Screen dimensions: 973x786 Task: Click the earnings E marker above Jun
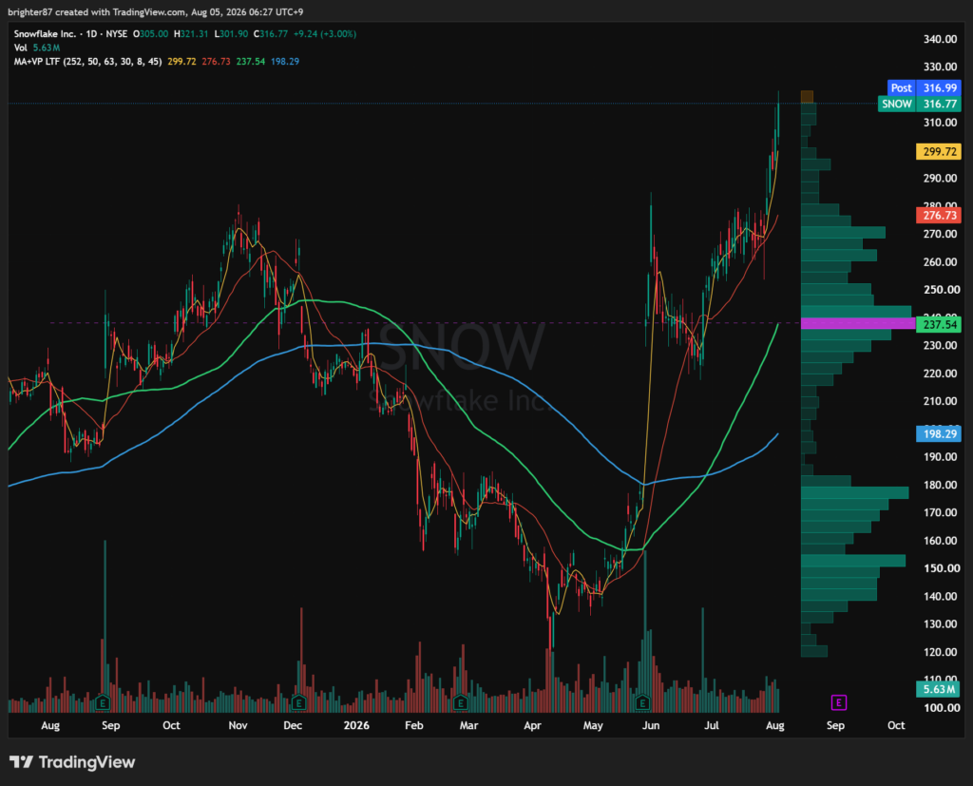pyautogui.click(x=643, y=702)
